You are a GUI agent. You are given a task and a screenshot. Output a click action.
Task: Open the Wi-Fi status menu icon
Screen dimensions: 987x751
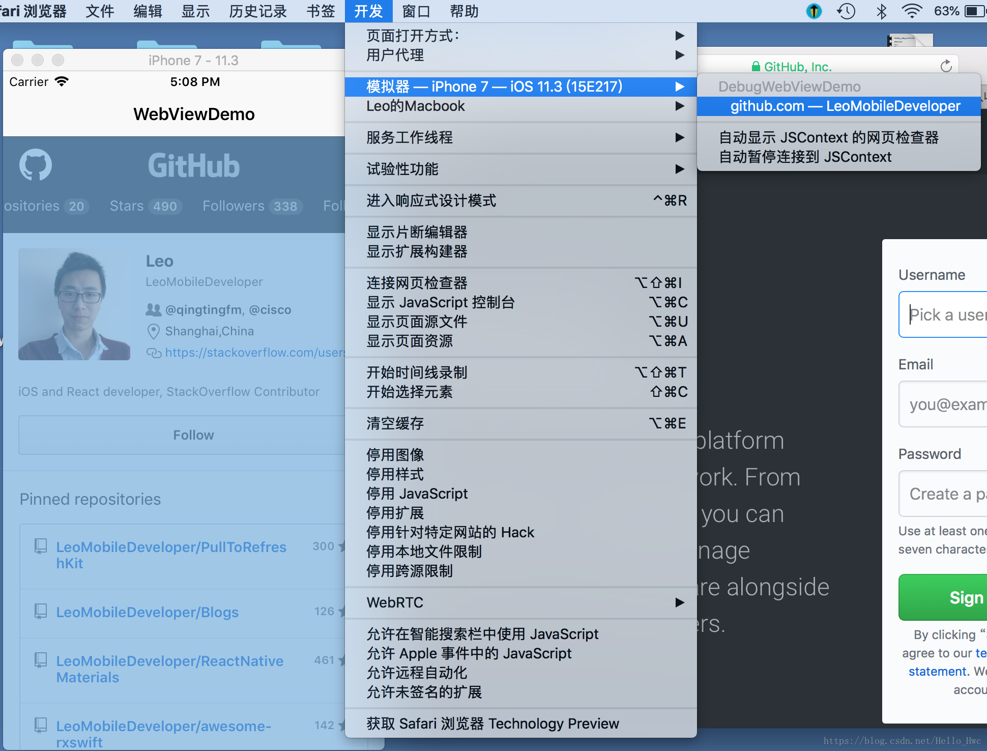[x=912, y=11]
